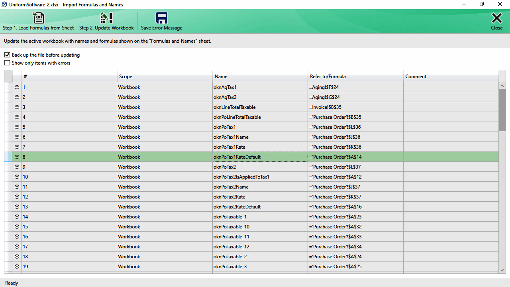510x287 pixels.
Task: Click the Save Error Message floppy icon
Action: 161,18
